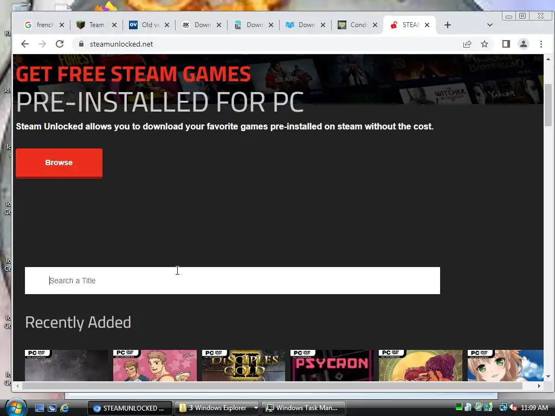Click the network tray icon

click(503, 407)
